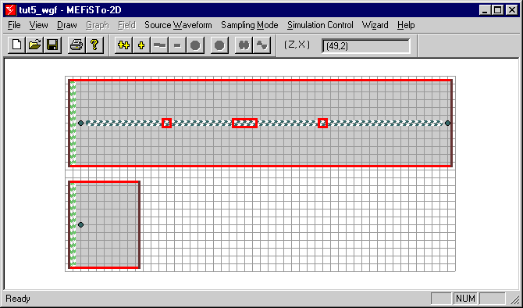Open the File menu
This screenshot has width=523, height=308.
14,25
